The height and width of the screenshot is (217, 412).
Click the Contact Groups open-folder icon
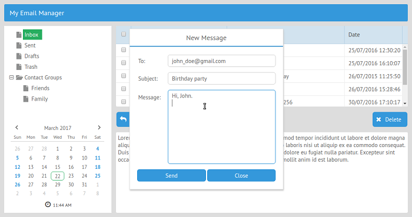click(19, 78)
